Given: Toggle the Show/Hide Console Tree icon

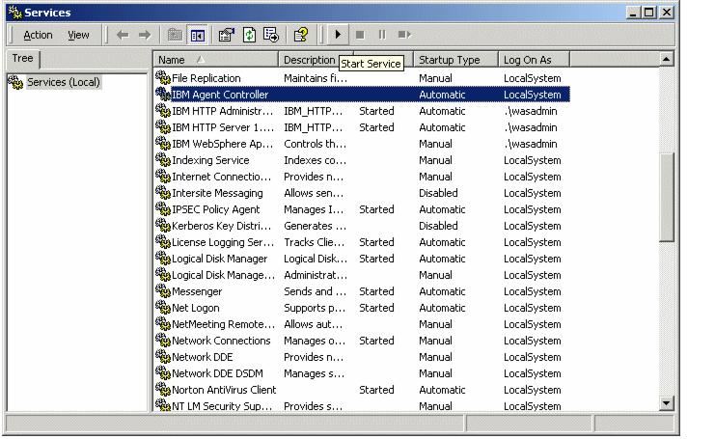Looking at the screenshot, I should tap(198, 35).
